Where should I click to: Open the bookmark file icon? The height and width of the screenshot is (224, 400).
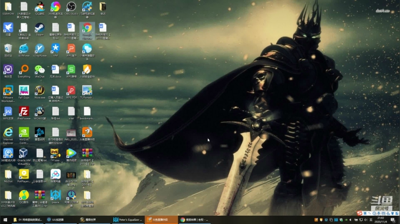[87, 113]
